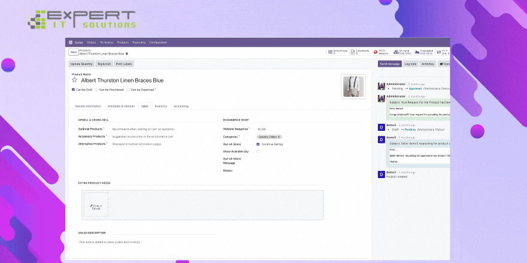This screenshot has width=527, height=263.
Task: Open the Configuration menu
Action: pyautogui.click(x=158, y=42)
